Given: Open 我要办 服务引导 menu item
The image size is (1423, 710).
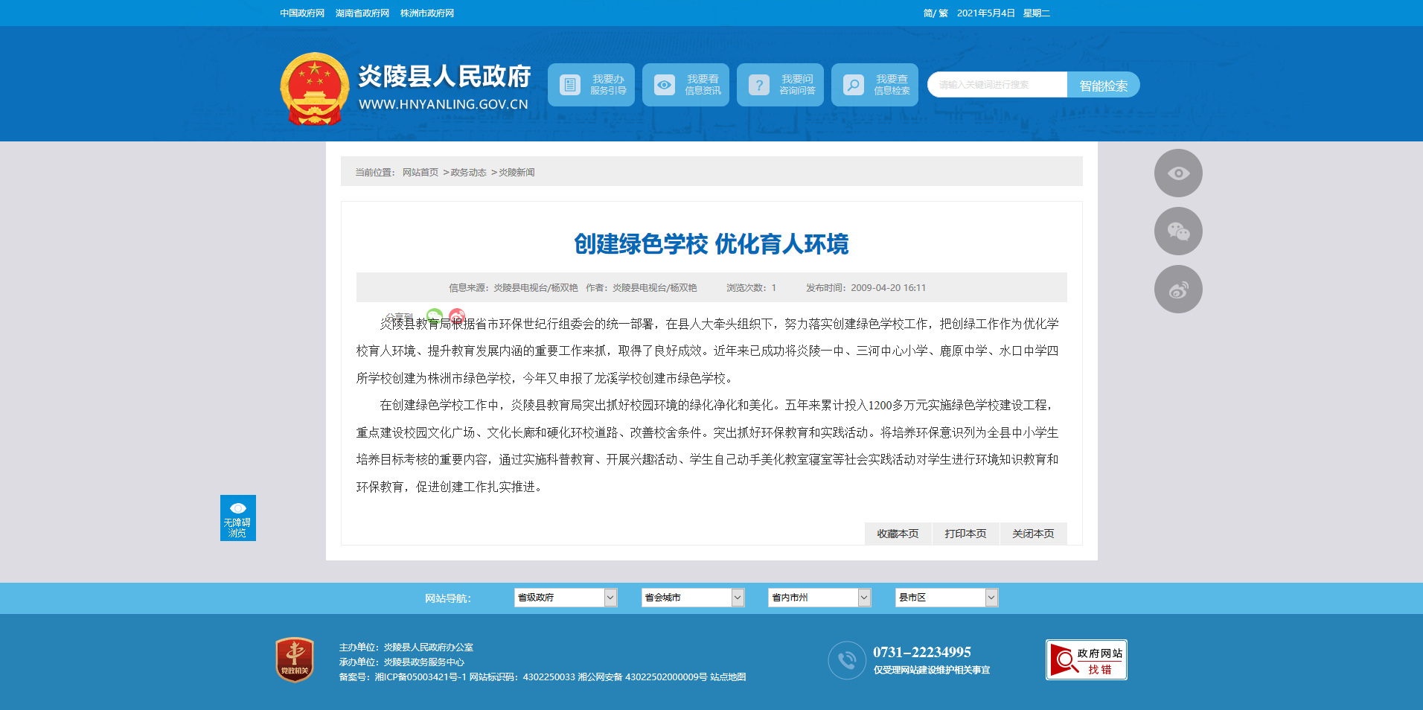Looking at the screenshot, I should point(591,85).
